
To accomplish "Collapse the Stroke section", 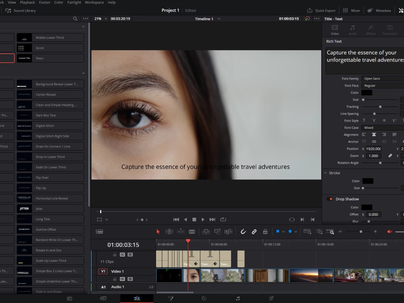I will pos(326,173).
